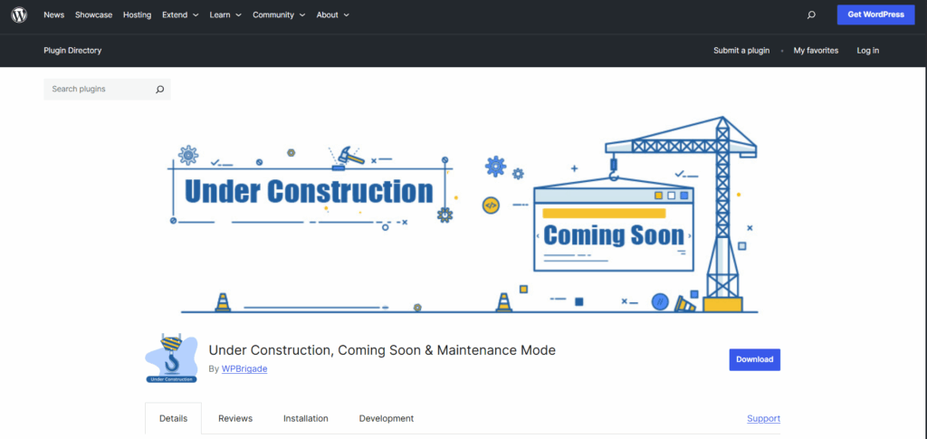Click the WordPress logo icon

pos(19,14)
